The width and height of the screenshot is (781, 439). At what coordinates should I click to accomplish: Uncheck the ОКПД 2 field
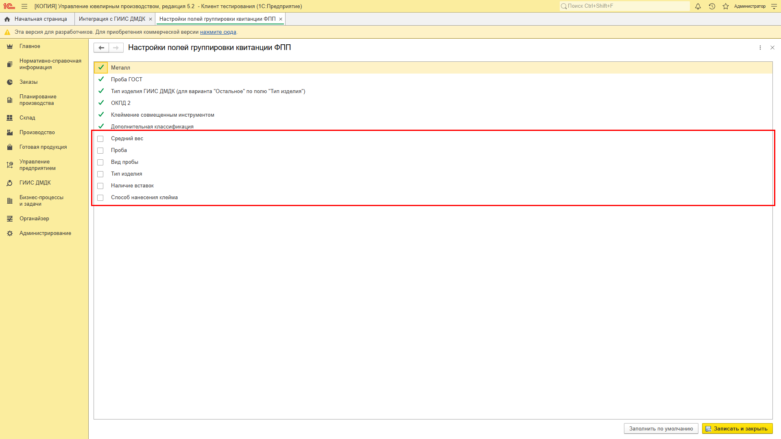click(x=101, y=103)
